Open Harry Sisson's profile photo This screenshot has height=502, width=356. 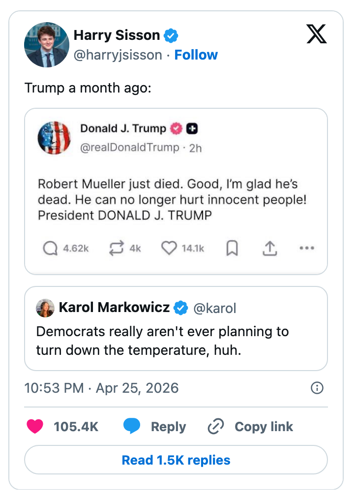[x=47, y=45]
